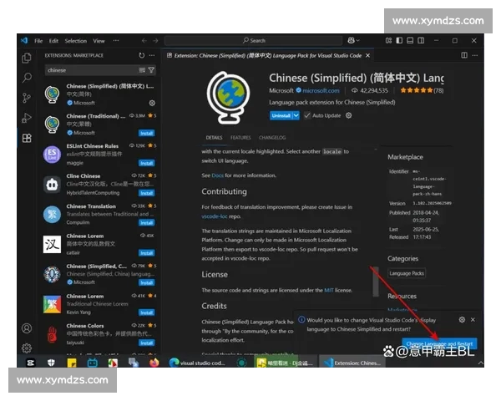The width and height of the screenshot is (501, 401).
Task: Open extension settings gear beside Auto Update
Action: (348, 115)
